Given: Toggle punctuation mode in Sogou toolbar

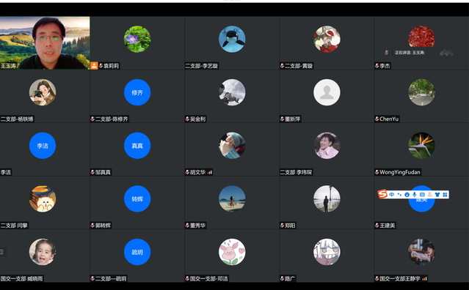Looking at the screenshot, I should [x=399, y=195].
